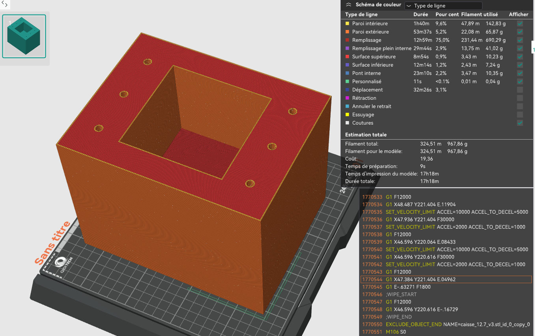535x336 pixels.
Task: Click the Afficher column header
Action: (518, 15)
